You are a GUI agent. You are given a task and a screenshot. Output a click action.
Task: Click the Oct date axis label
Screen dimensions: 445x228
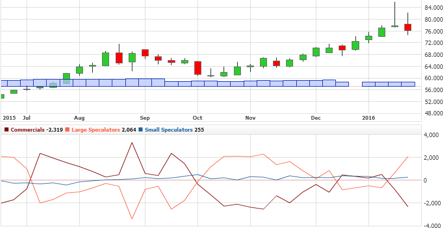(x=197, y=118)
